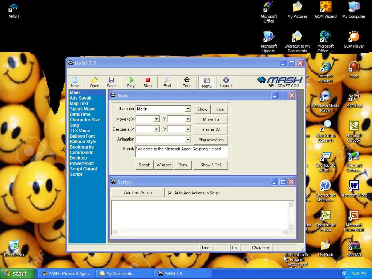Launch GOM Player desktop icon
The image size is (372, 279).
(x=354, y=40)
